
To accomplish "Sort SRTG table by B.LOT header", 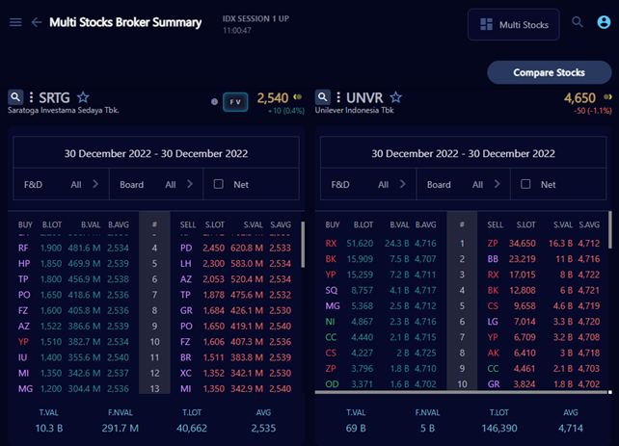I will pyautogui.click(x=52, y=224).
